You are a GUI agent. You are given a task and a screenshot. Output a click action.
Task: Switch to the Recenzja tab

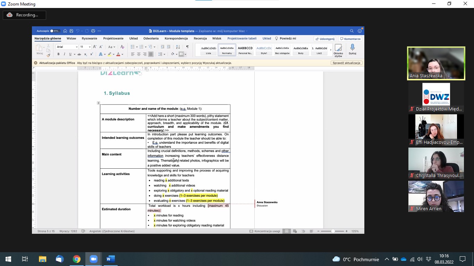click(200, 38)
